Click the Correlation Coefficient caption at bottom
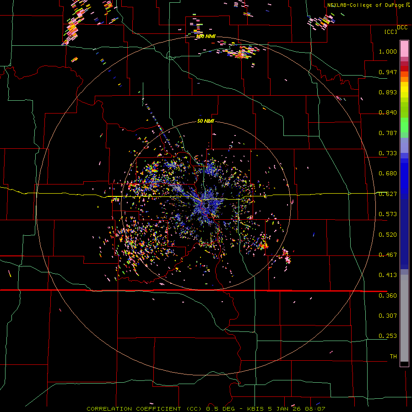412x412 pixels. pyautogui.click(x=206, y=409)
